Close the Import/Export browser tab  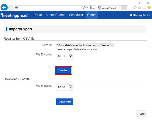click(119, 8)
